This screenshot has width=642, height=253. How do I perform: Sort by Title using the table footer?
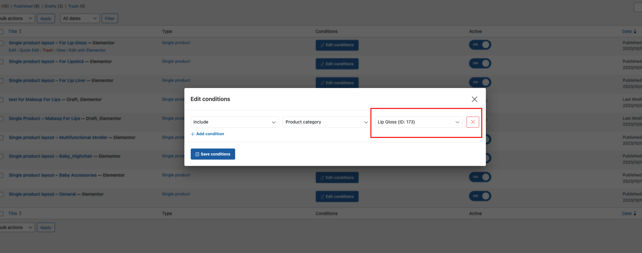15,213
